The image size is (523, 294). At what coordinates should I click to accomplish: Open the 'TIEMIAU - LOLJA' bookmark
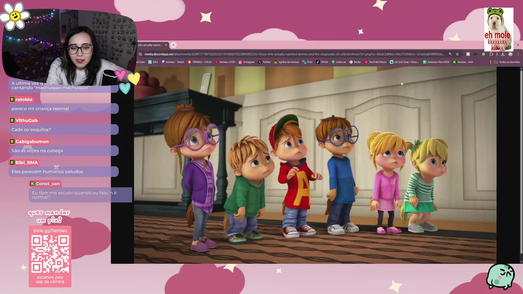[x=200, y=62]
